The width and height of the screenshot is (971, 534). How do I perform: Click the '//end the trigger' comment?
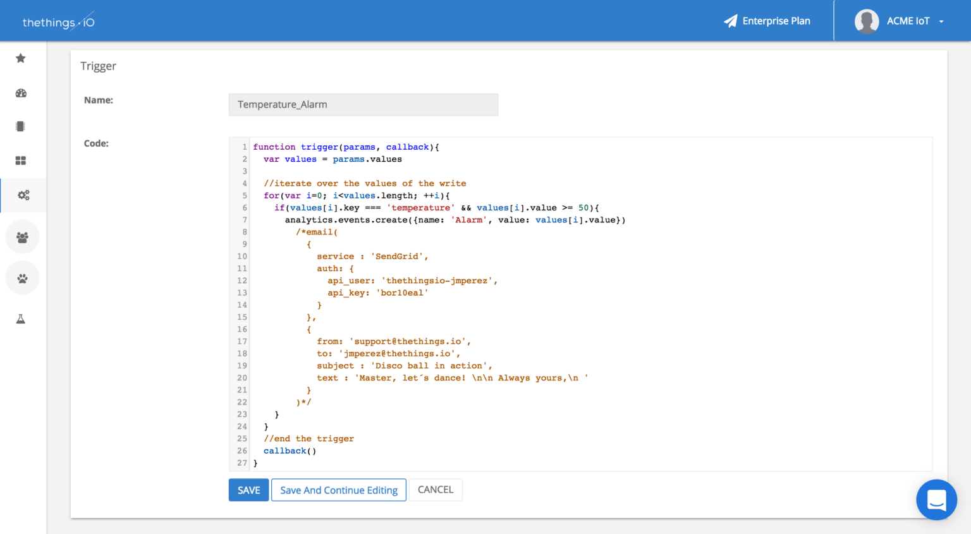[309, 439]
